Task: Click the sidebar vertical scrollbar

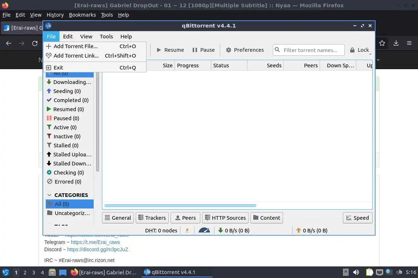Action: pos(98,122)
